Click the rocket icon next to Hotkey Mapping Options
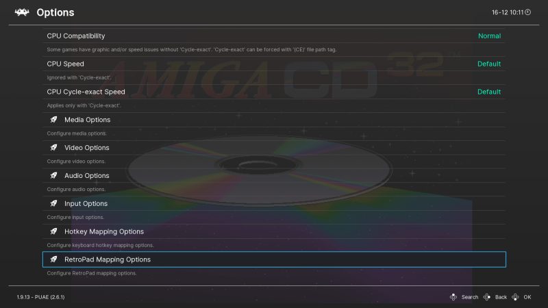Viewport: 548px width, 308px height. tap(53, 231)
